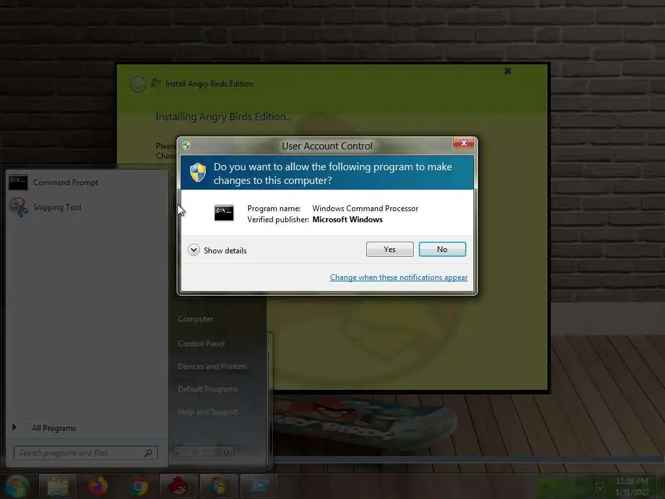Image resolution: width=665 pixels, height=499 pixels.
Task: Open Default Programs from Start menu
Action: click(x=207, y=389)
